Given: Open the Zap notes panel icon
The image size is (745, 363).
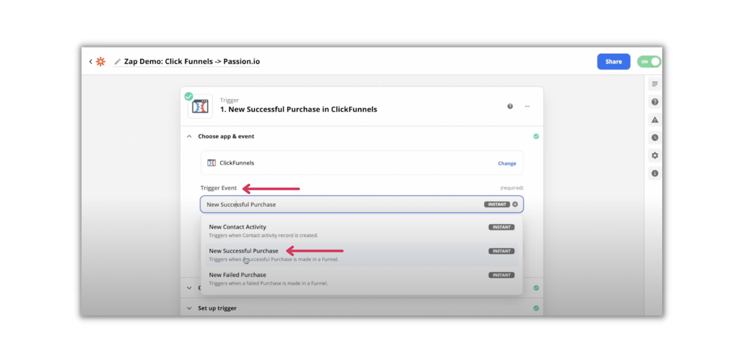Looking at the screenshot, I should pos(654,83).
